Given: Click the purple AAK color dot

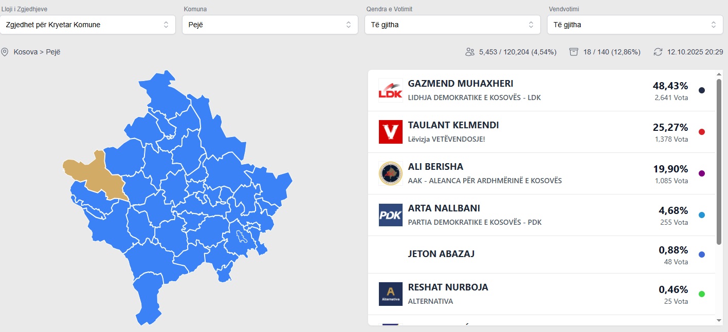Looking at the screenshot, I should (x=702, y=173).
